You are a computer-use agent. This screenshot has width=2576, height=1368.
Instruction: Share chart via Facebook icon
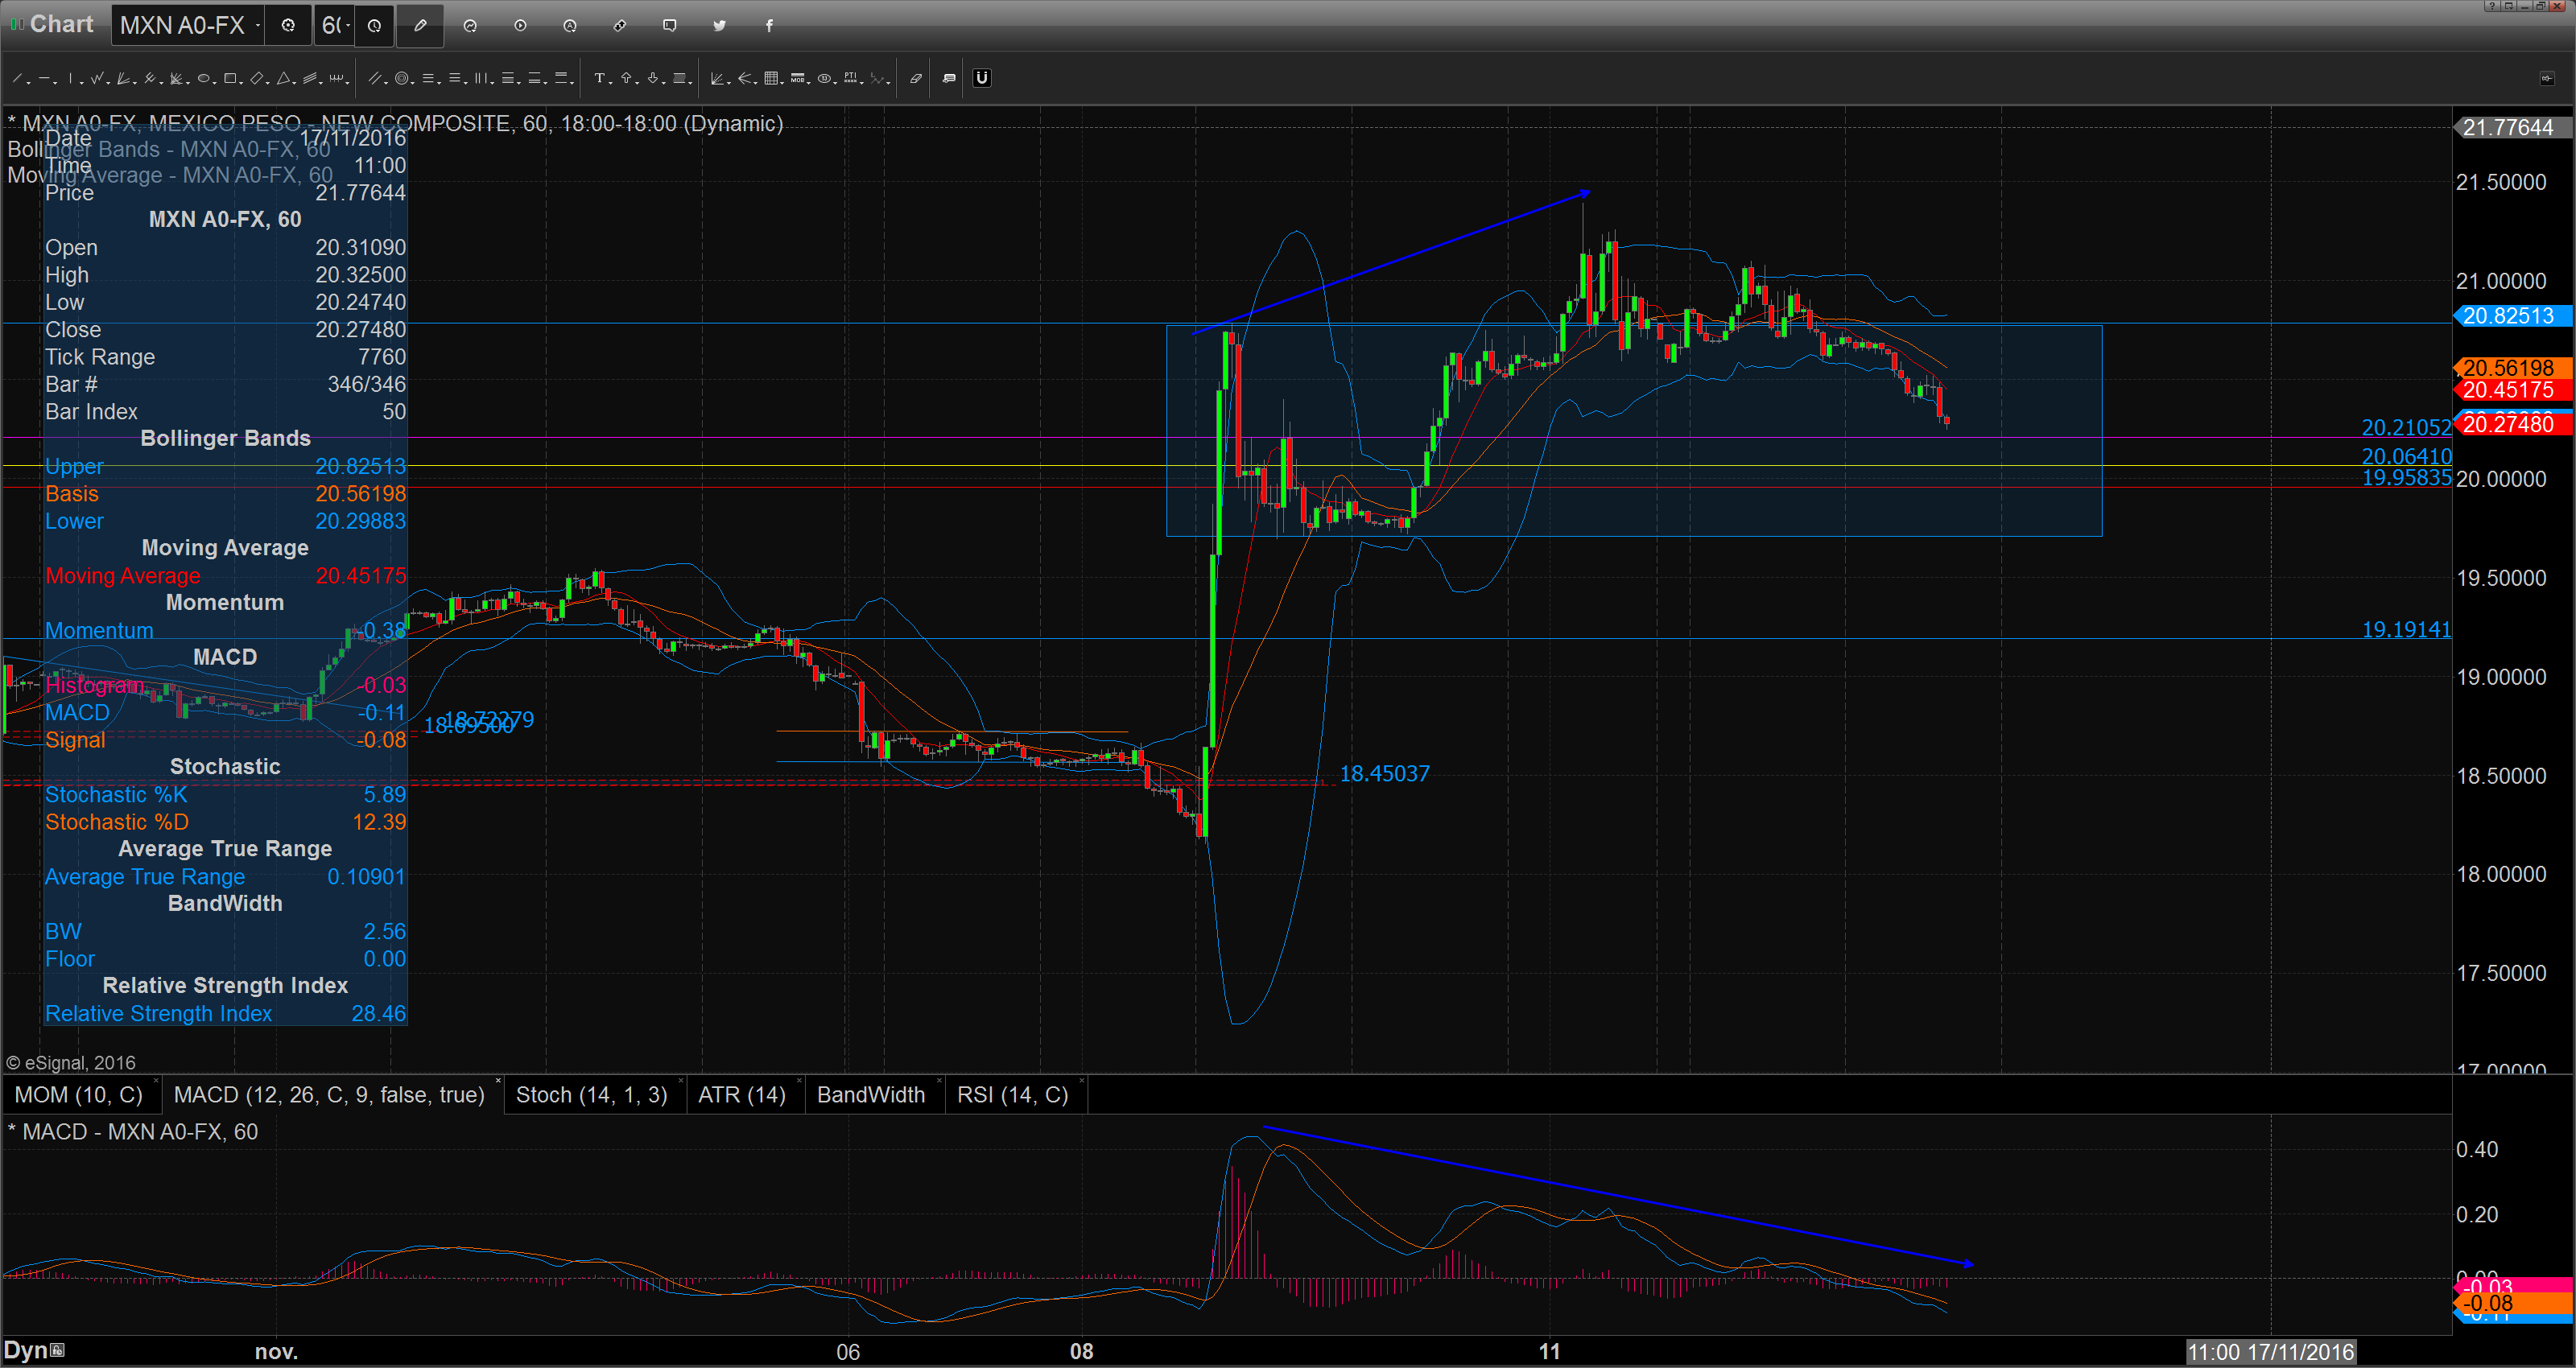[x=769, y=26]
